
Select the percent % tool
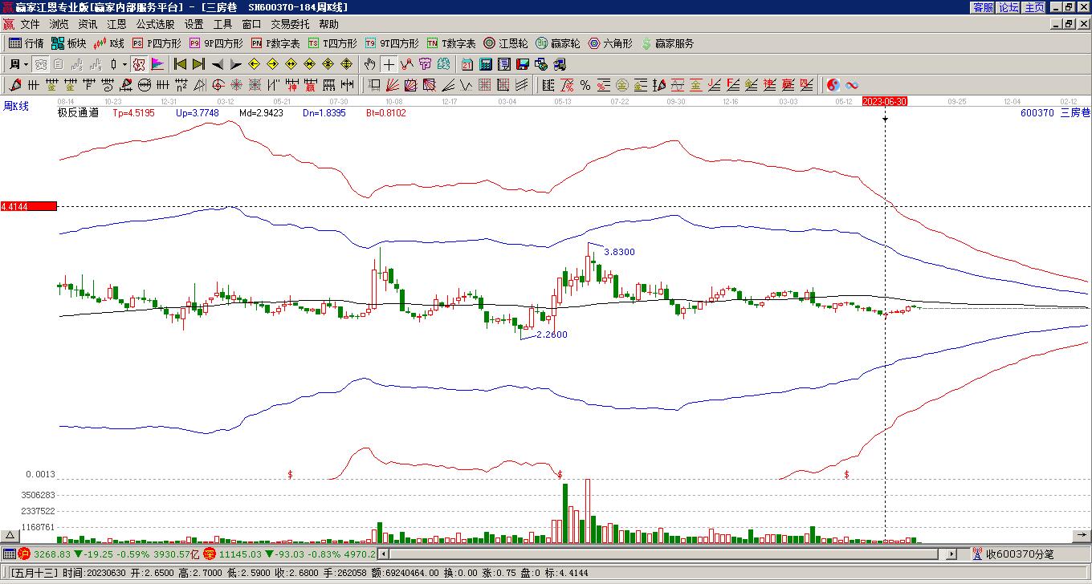585,85
